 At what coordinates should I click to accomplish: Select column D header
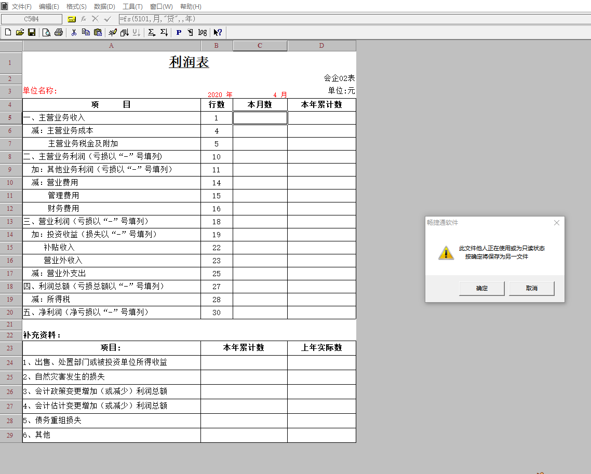(321, 46)
